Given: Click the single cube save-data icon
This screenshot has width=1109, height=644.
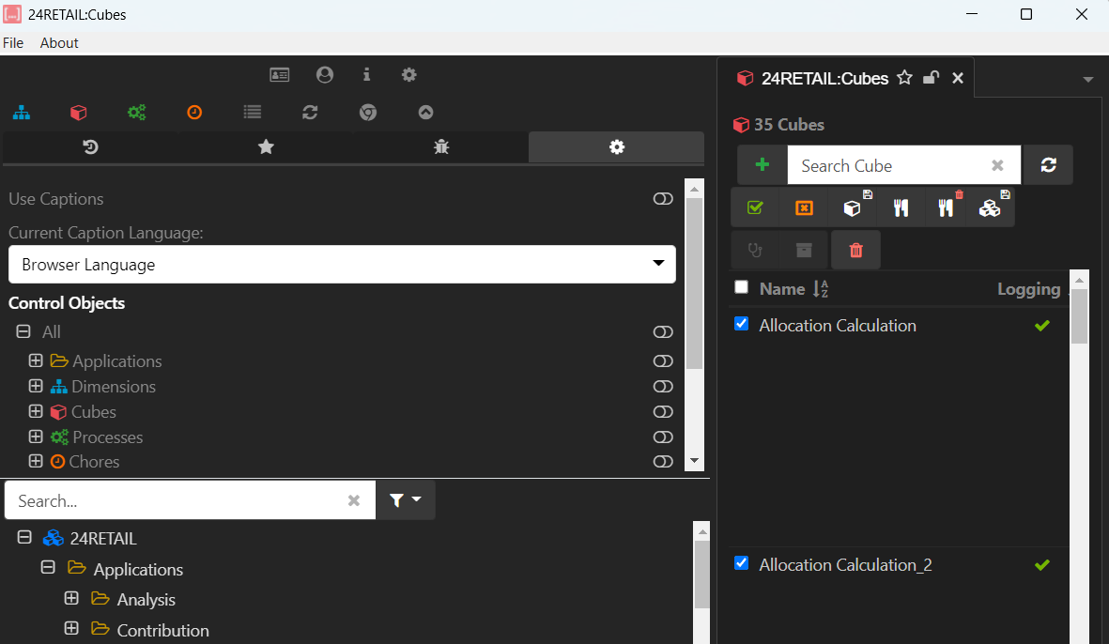Looking at the screenshot, I should [853, 207].
